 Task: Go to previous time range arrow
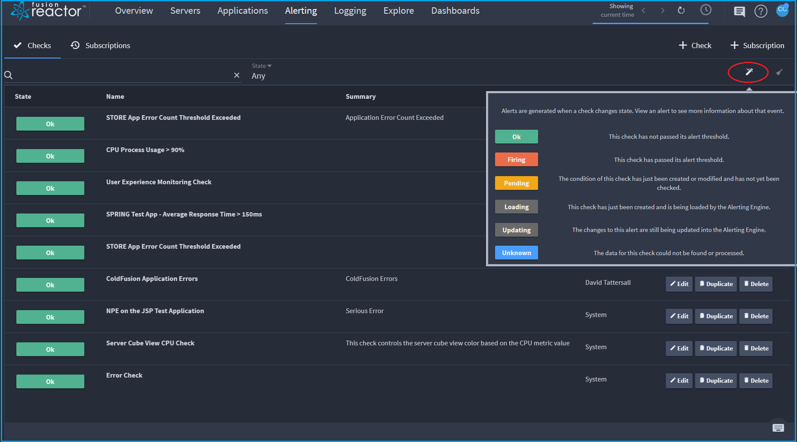(x=643, y=11)
